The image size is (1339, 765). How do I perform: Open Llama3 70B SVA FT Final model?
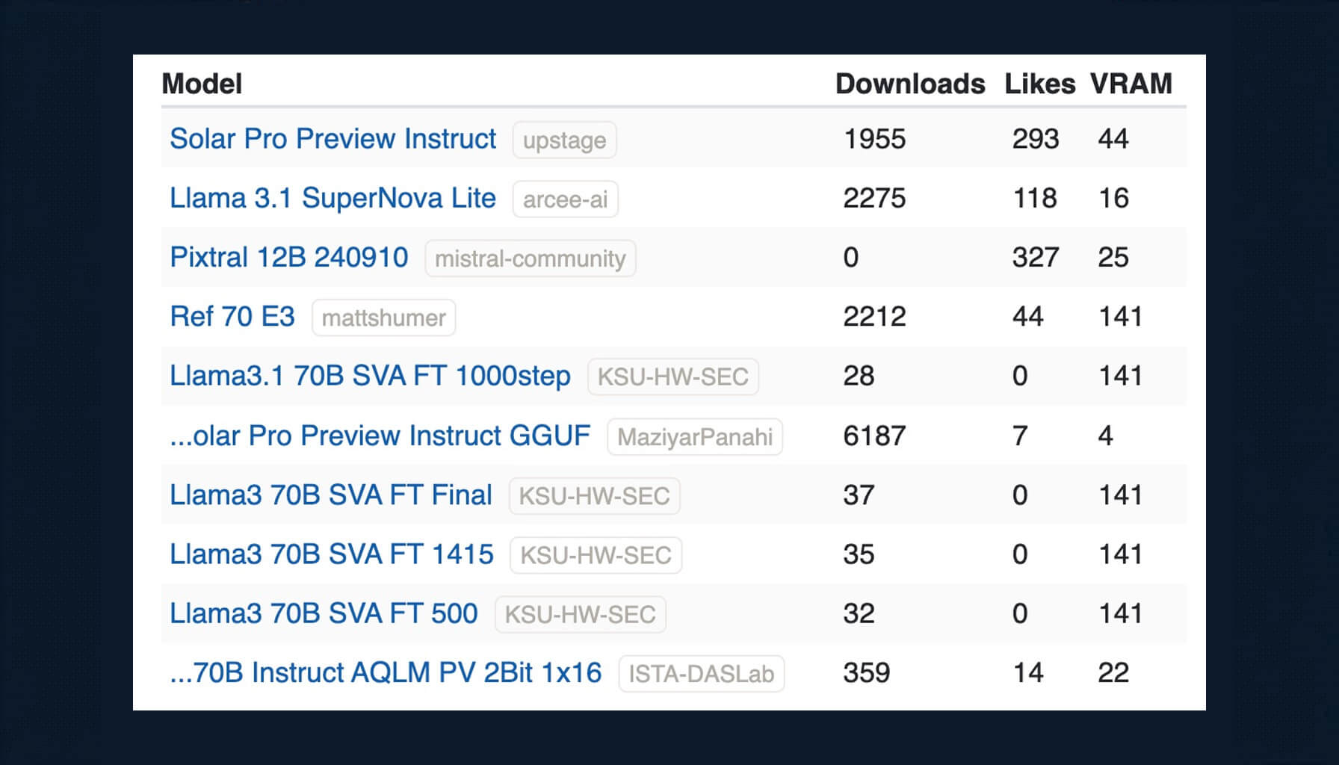[x=330, y=495]
